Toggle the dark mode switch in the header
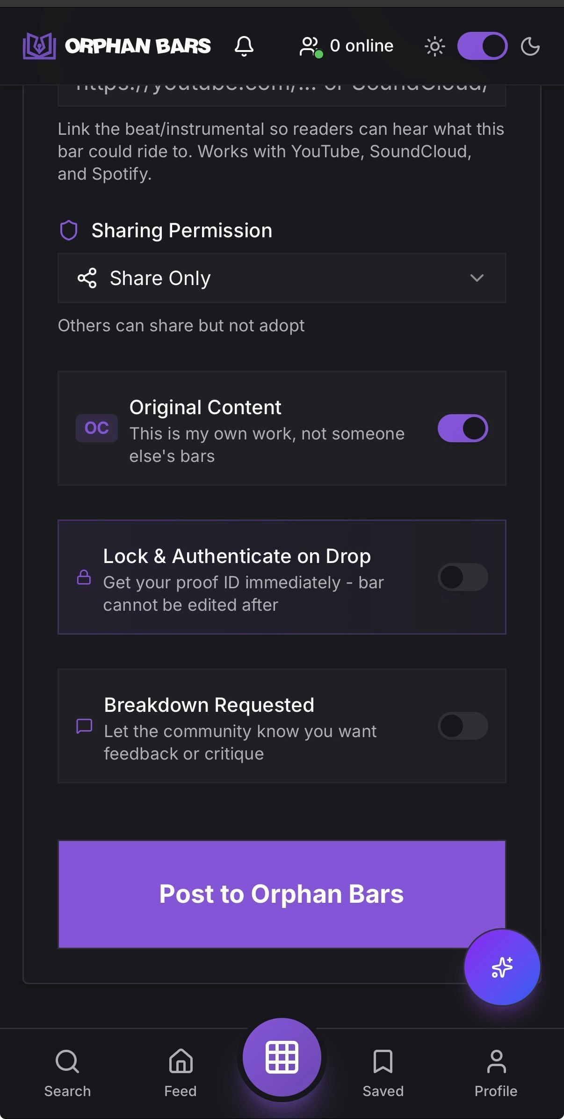564x1119 pixels. point(482,45)
